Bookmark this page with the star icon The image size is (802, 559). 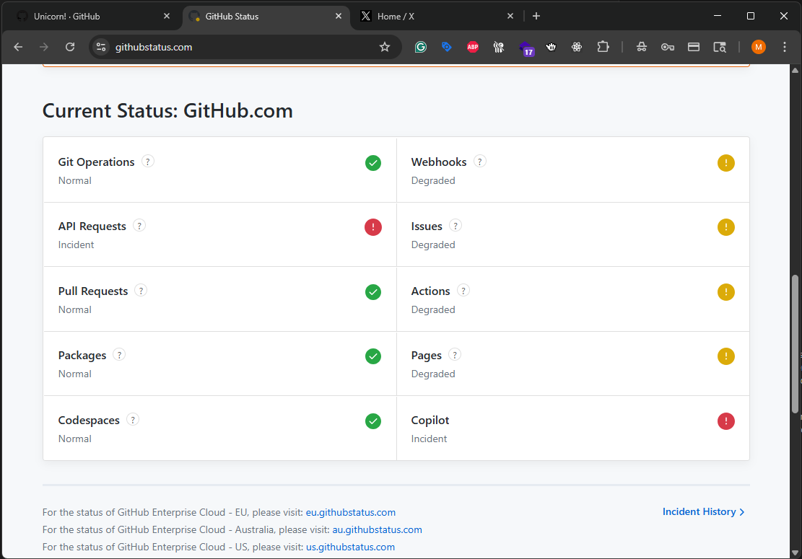point(385,47)
